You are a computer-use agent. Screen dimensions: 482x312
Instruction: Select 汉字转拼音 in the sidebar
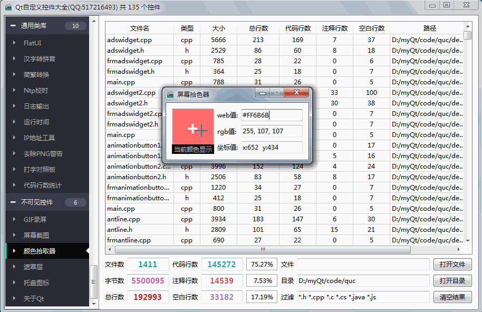[x=39, y=59]
